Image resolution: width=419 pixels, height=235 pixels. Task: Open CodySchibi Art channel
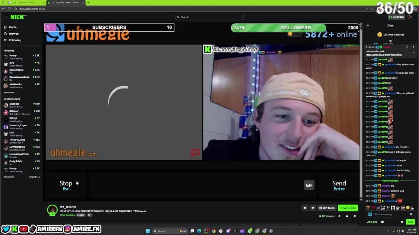[x=22, y=163]
